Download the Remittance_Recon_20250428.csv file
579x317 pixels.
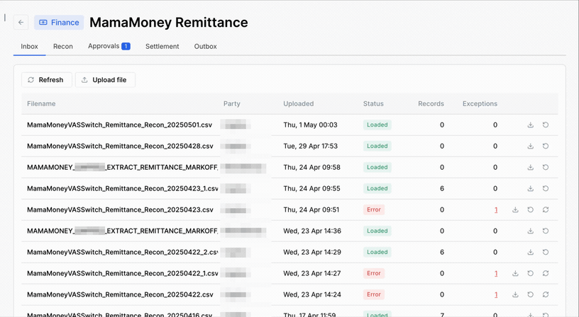530,146
